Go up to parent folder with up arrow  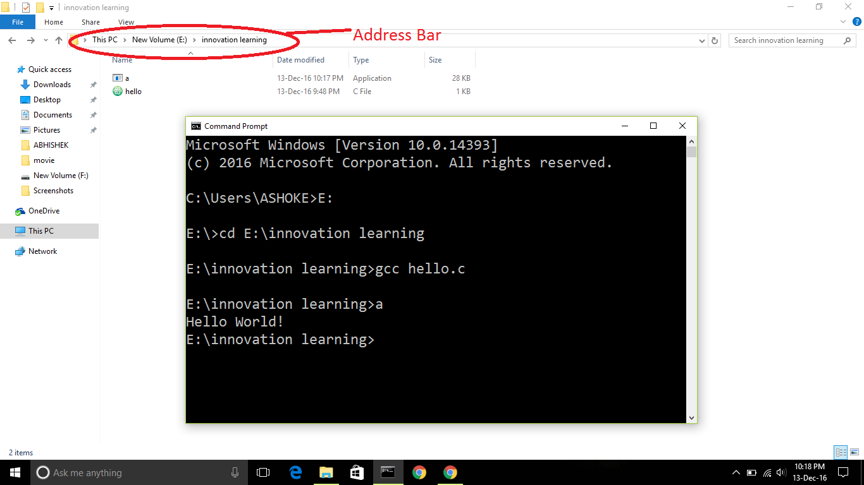(x=58, y=40)
